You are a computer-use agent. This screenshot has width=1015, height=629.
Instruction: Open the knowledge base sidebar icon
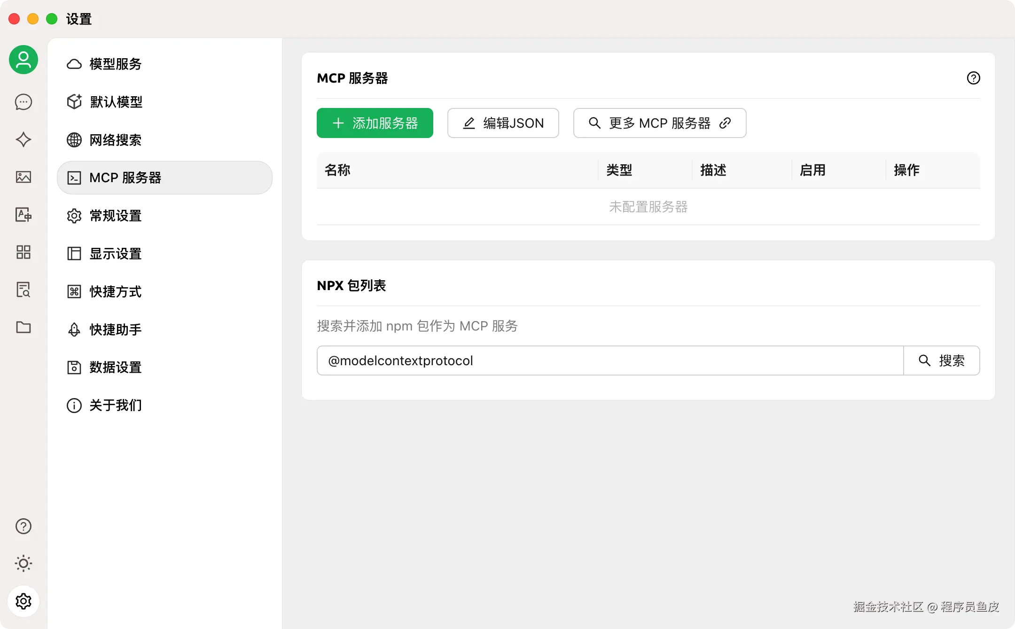23,290
